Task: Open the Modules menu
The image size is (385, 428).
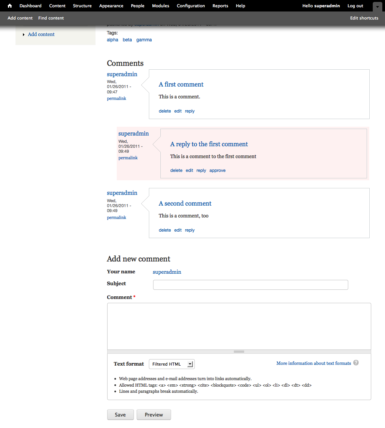Action: (160, 6)
